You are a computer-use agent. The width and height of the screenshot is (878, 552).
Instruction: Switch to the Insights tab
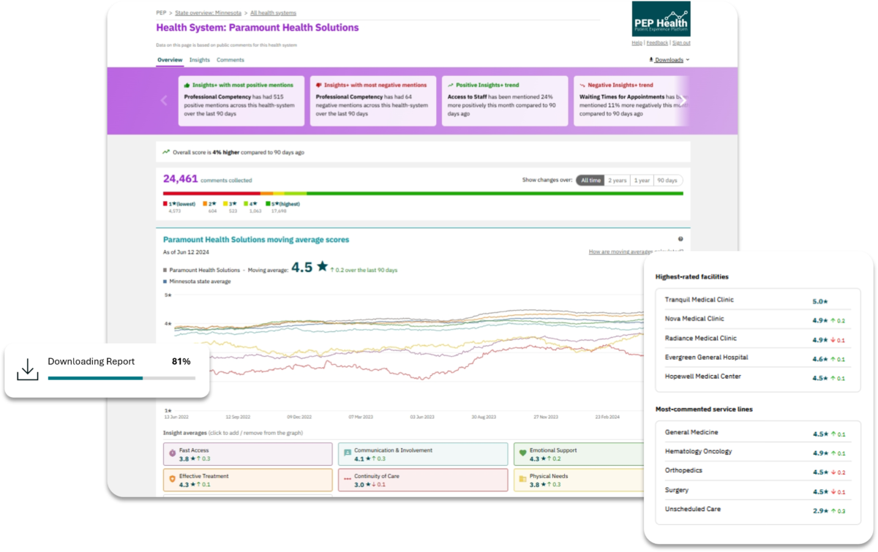200,60
